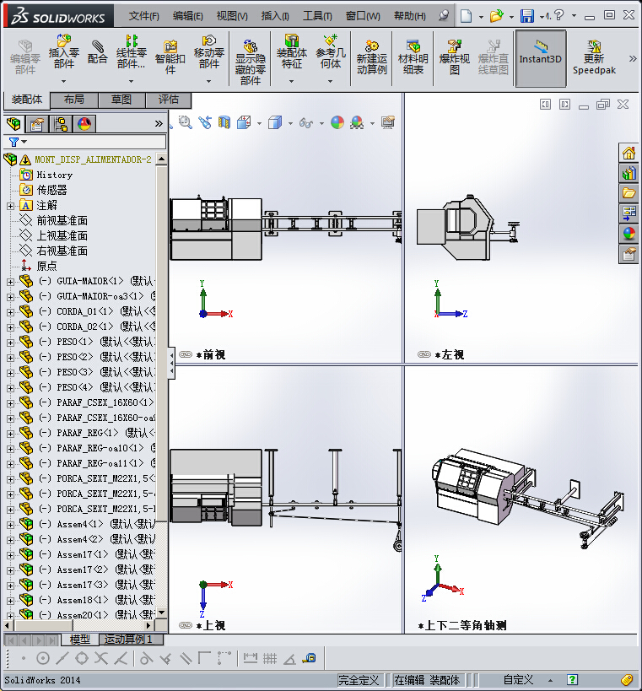Open Display Style dropdown arrow in viewport toolbar
The image size is (642, 691).
[x=290, y=123]
